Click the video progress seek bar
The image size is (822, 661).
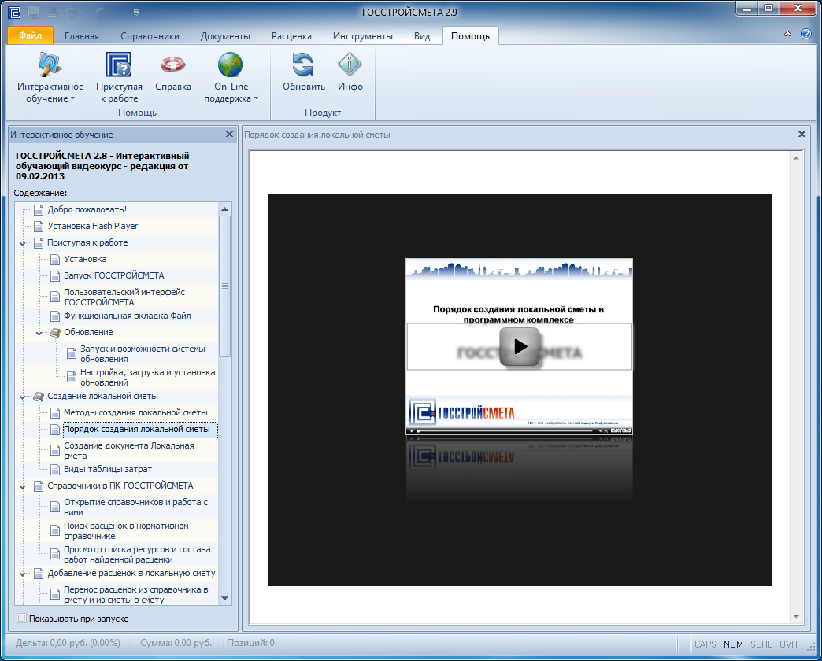[x=505, y=431]
